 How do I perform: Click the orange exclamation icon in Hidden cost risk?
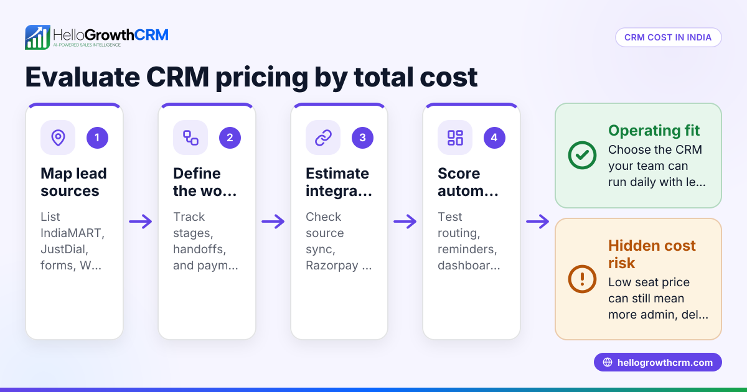[x=582, y=279]
